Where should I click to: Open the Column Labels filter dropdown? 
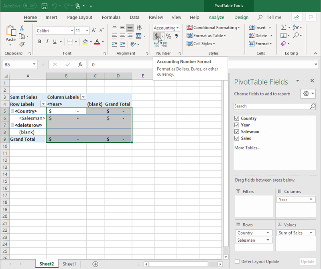(x=83, y=97)
